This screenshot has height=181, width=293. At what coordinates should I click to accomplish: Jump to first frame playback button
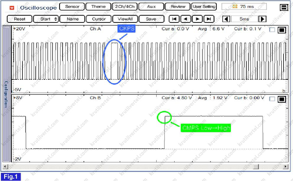pos(174,19)
